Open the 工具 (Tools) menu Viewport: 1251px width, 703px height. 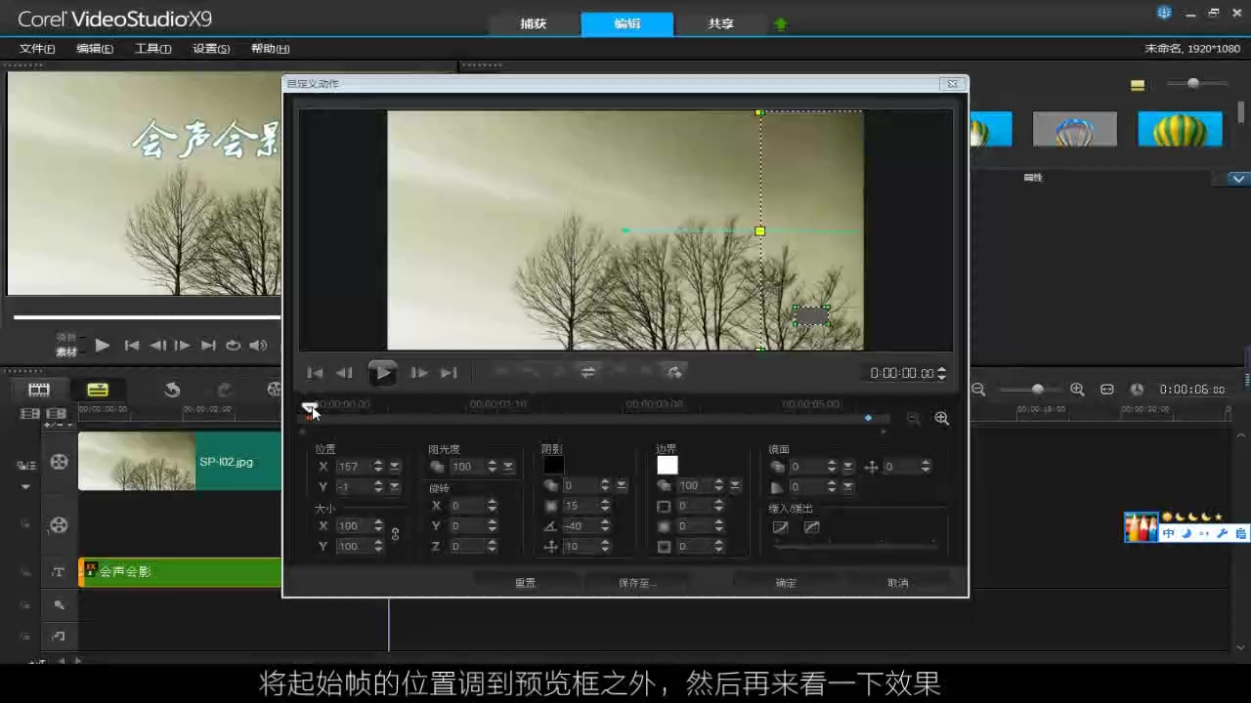click(152, 49)
